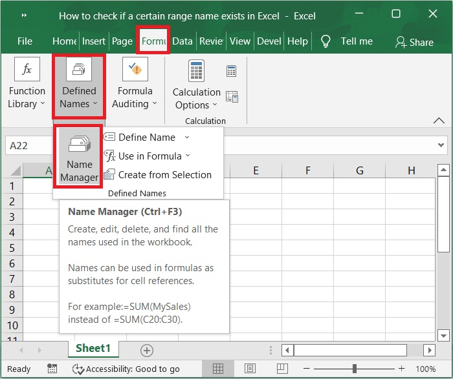Select the Sheet1 tab
The height and width of the screenshot is (379, 453).
tap(93, 348)
